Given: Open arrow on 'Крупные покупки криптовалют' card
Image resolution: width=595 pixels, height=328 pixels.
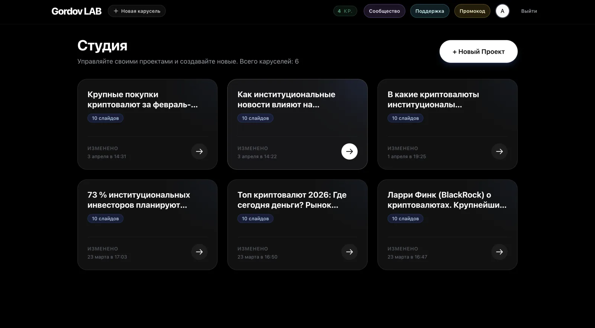Looking at the screenshot, I should [199, 151].
